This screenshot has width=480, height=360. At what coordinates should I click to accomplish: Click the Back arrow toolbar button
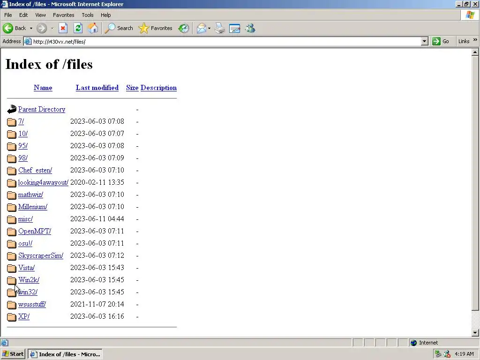(x=15, y=28)
